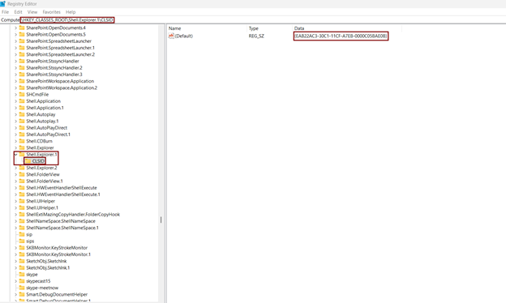The height and width of the screenshot is (303, 506).
Task: Click the Shell.FolderView folder icon
Action: point(22,174)
